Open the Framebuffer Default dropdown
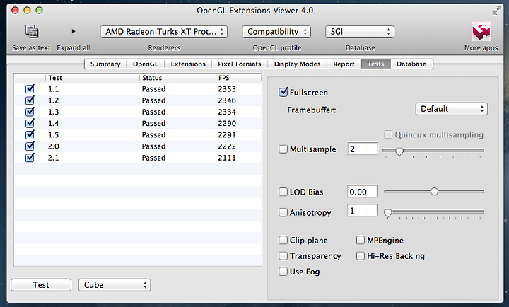Viewport: 509px width, 307px height. (451, 109)
